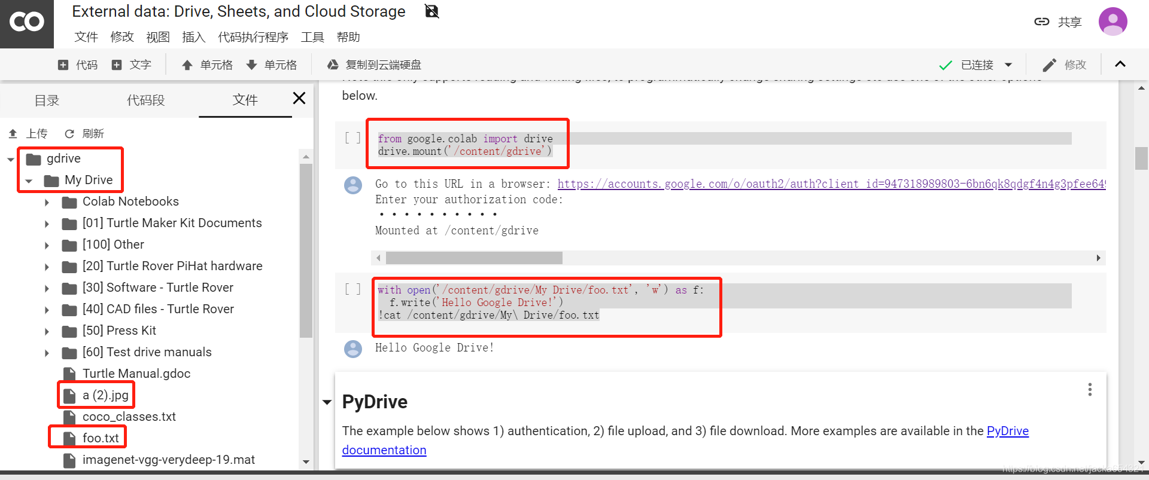The width and height of the screenshot is (1149, 480).
Task: Click the output scroll right arrow
Action: [1098, 258]
